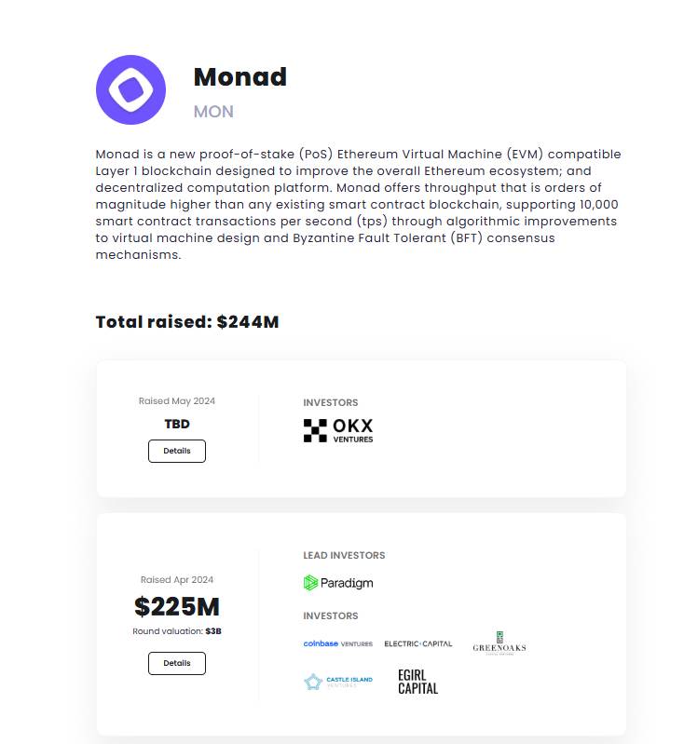Open Details for the May 2024 round
Image resolution: width=684 pixels, height=744 pixels.
(177, 451)
